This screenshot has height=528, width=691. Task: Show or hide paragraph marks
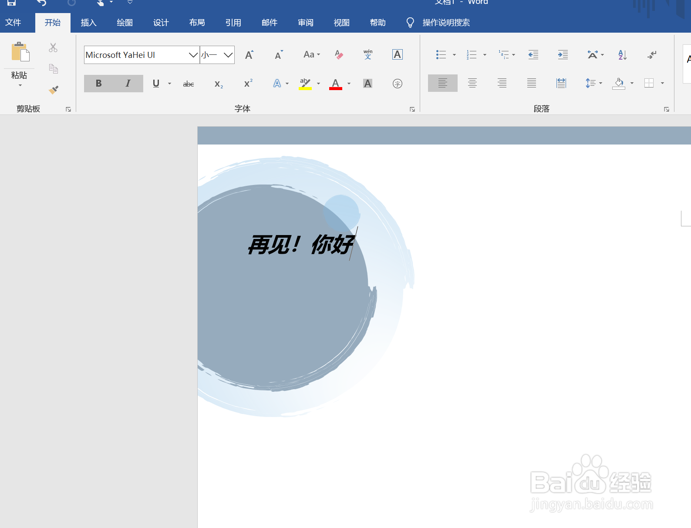click(x=652, y=55)
